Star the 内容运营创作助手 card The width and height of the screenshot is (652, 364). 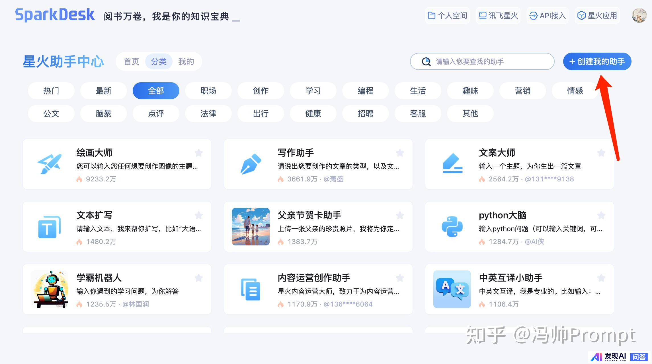point(400,278)
